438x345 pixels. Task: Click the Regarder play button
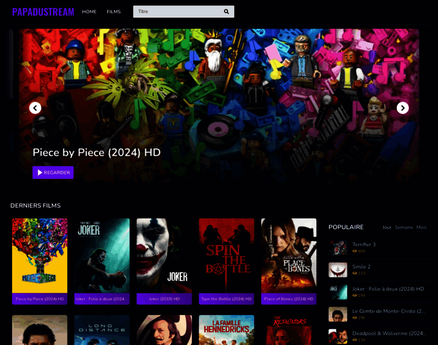(x=53, y=172)
